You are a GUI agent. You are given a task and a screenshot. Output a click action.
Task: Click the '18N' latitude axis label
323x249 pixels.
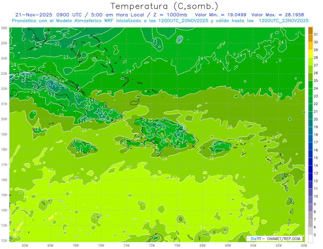coord(4,149)
